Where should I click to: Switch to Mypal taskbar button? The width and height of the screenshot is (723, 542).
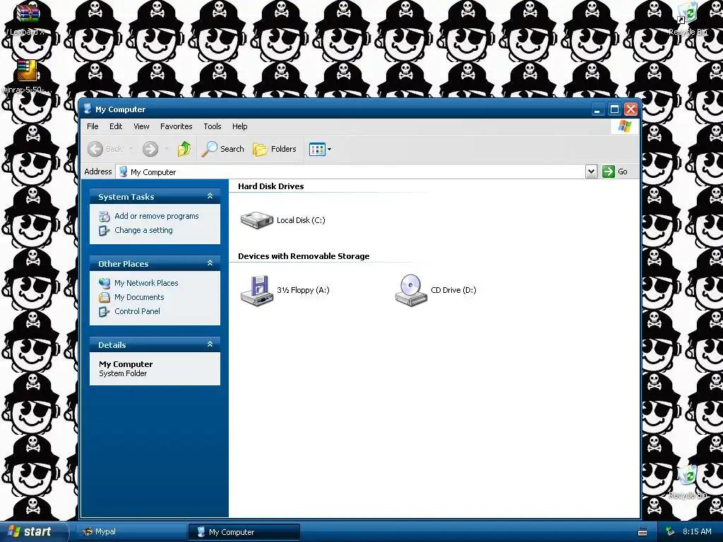pyautogui.click(x=131, y=531)
